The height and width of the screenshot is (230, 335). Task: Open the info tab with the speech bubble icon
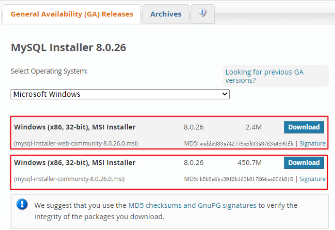203,14
